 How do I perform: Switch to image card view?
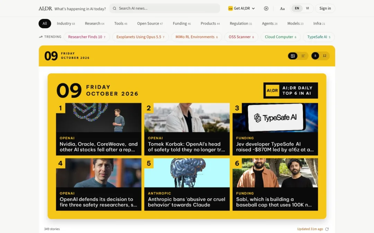point(293,56)
